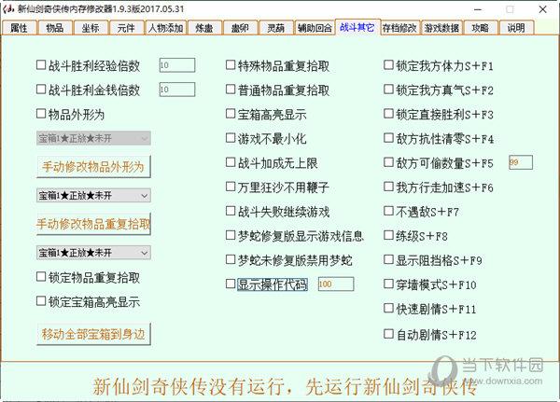The image size is (560, 402).
Task: Enable 特殊物品重复拾取 checkbox
Action: point(231,65)
